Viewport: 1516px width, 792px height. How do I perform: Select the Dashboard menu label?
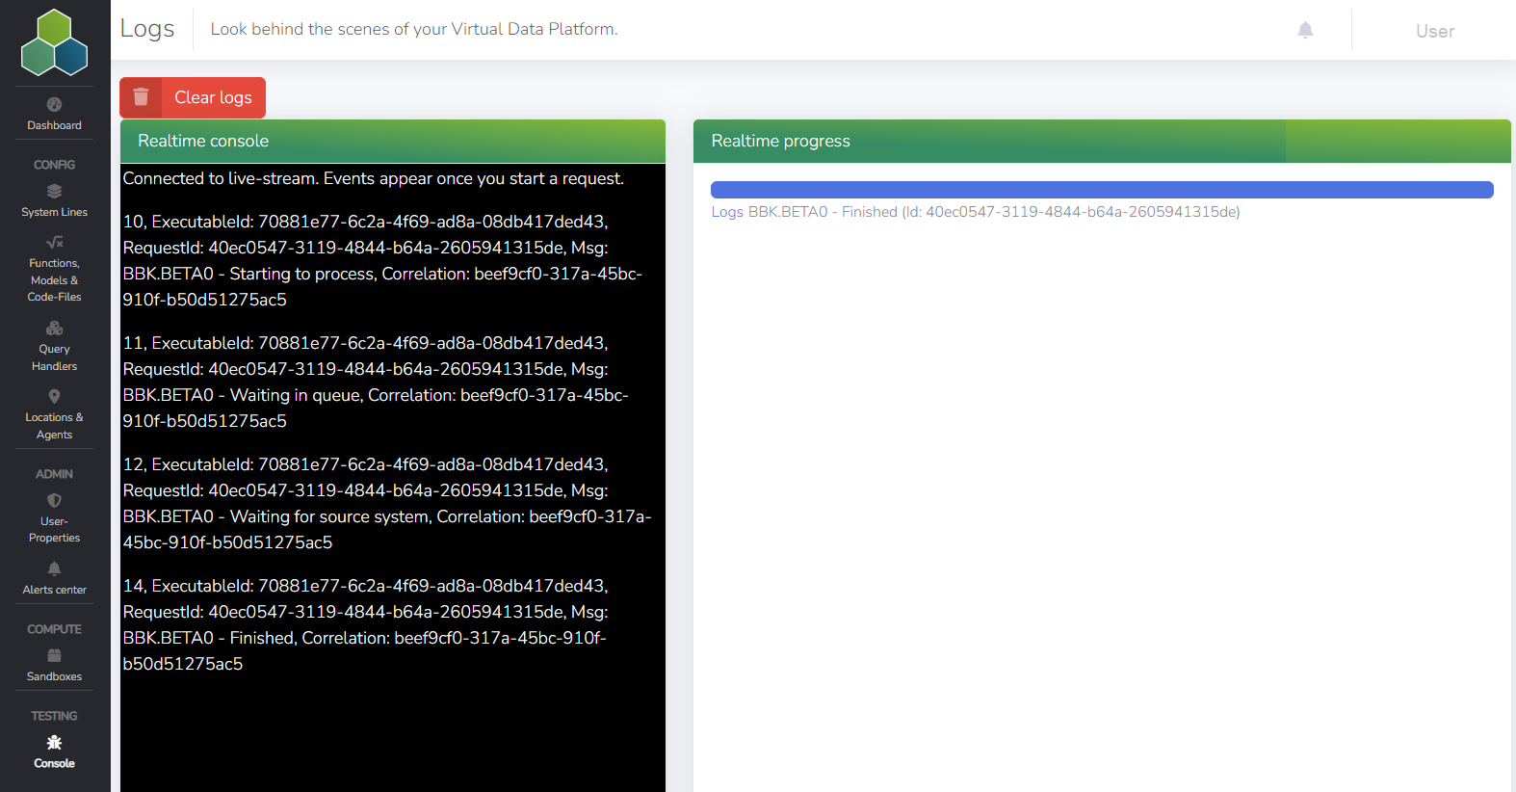coord(54,125)
